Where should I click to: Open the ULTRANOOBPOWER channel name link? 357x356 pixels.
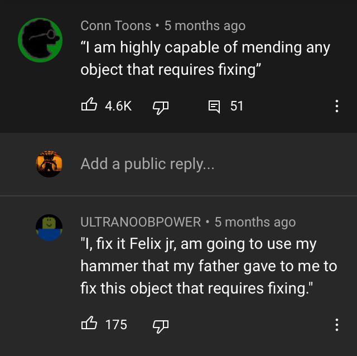(141, 222)
